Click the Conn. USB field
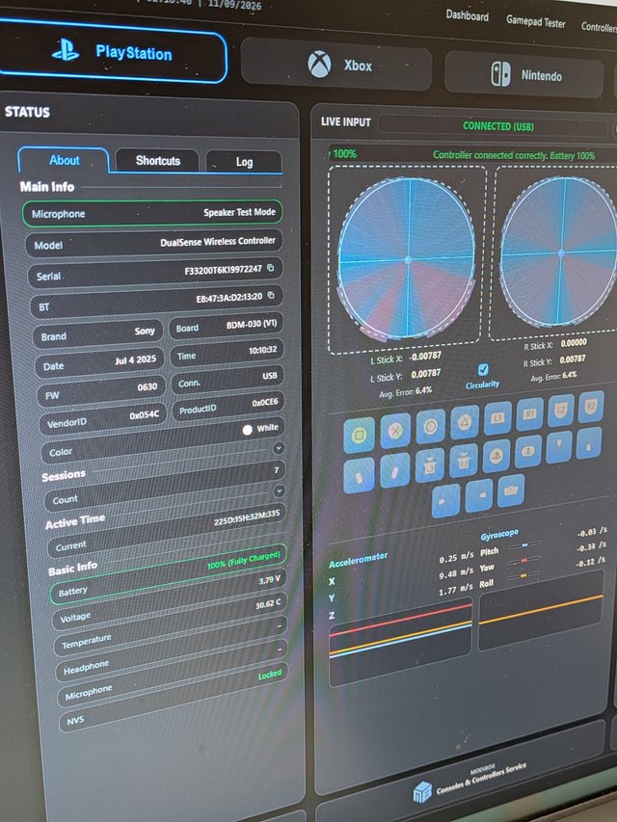The image size is (617, 822). point(228,379)
